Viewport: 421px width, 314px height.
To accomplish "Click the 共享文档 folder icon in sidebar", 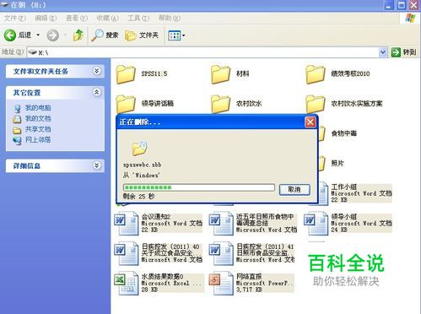I will click(x=17, y=130).
